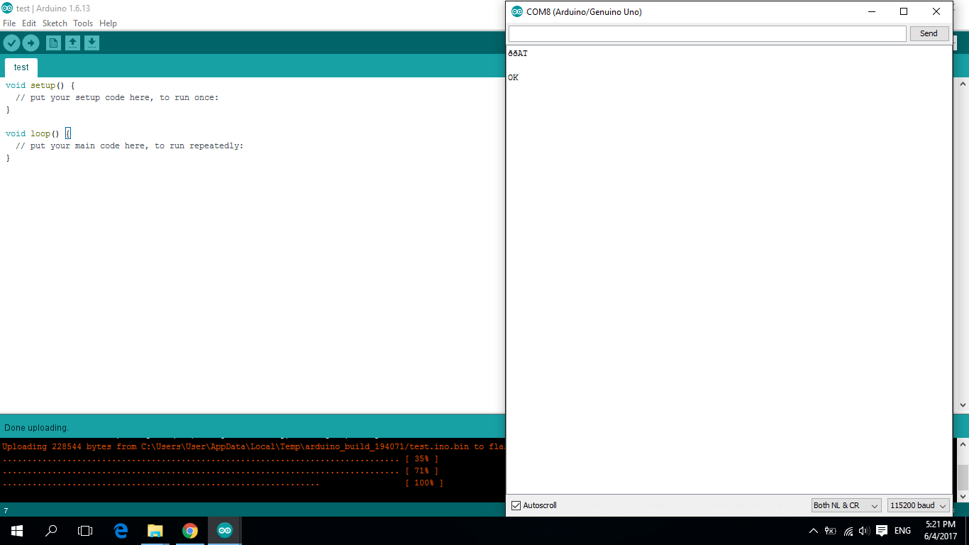This screenshot has width=969, height=545.
Task: Click the Wi-Fi network tray icon
Action: click(x=848, y=531)
